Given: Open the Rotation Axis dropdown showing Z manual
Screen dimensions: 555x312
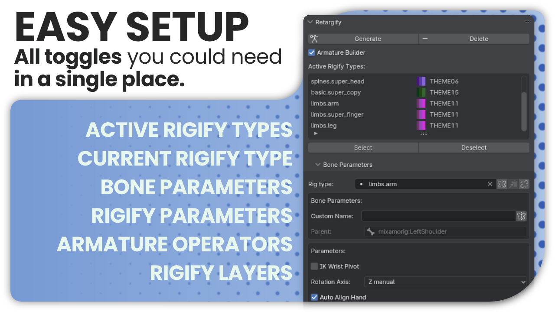Looking at the screenshot, I should pos(445,282).
